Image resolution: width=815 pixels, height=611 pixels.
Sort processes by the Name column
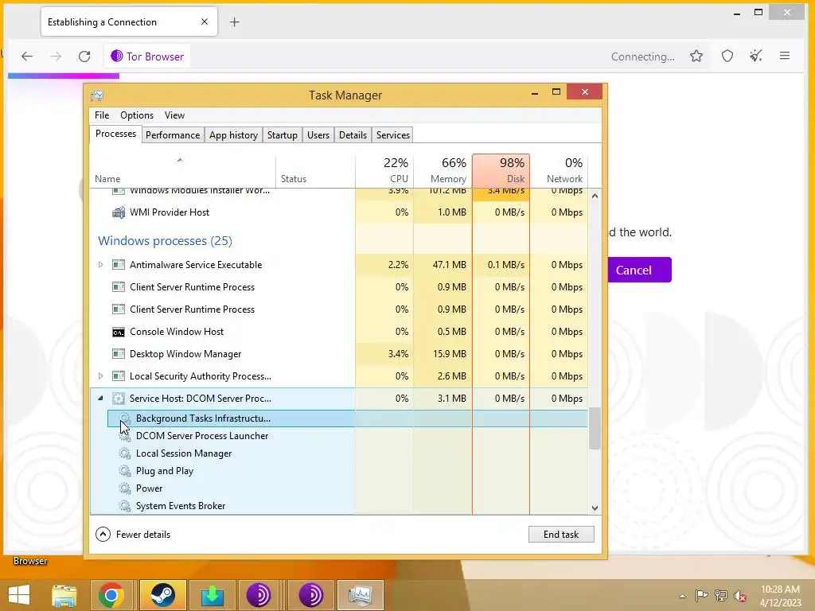pyautogui.click(x=183, y=172)
